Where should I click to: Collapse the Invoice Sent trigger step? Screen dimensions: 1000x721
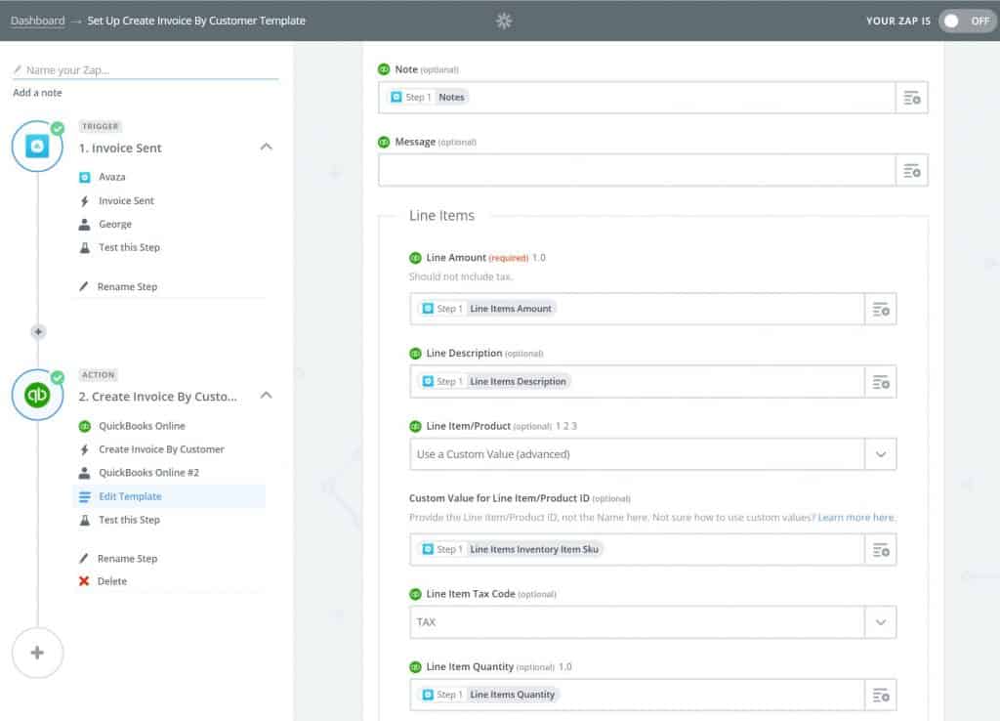(x=266, y=148)
